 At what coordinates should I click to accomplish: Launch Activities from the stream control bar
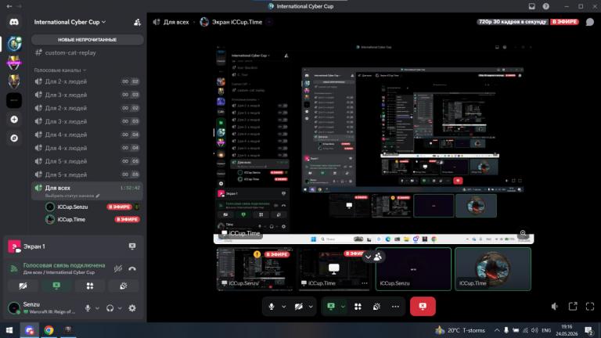point(358,307)
